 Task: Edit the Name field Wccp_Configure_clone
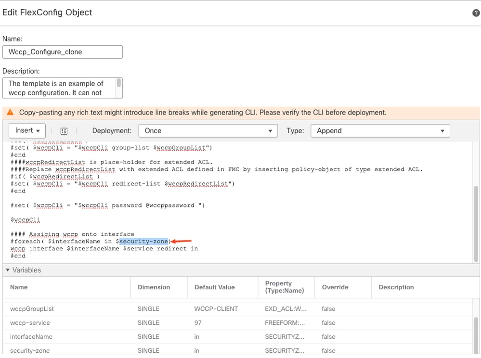(x=63, y=52)
